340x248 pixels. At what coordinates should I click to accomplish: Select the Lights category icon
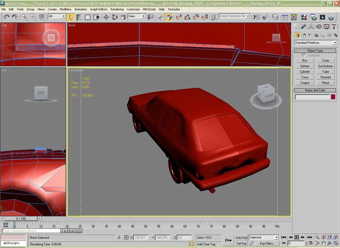click(x=310, y=35)
